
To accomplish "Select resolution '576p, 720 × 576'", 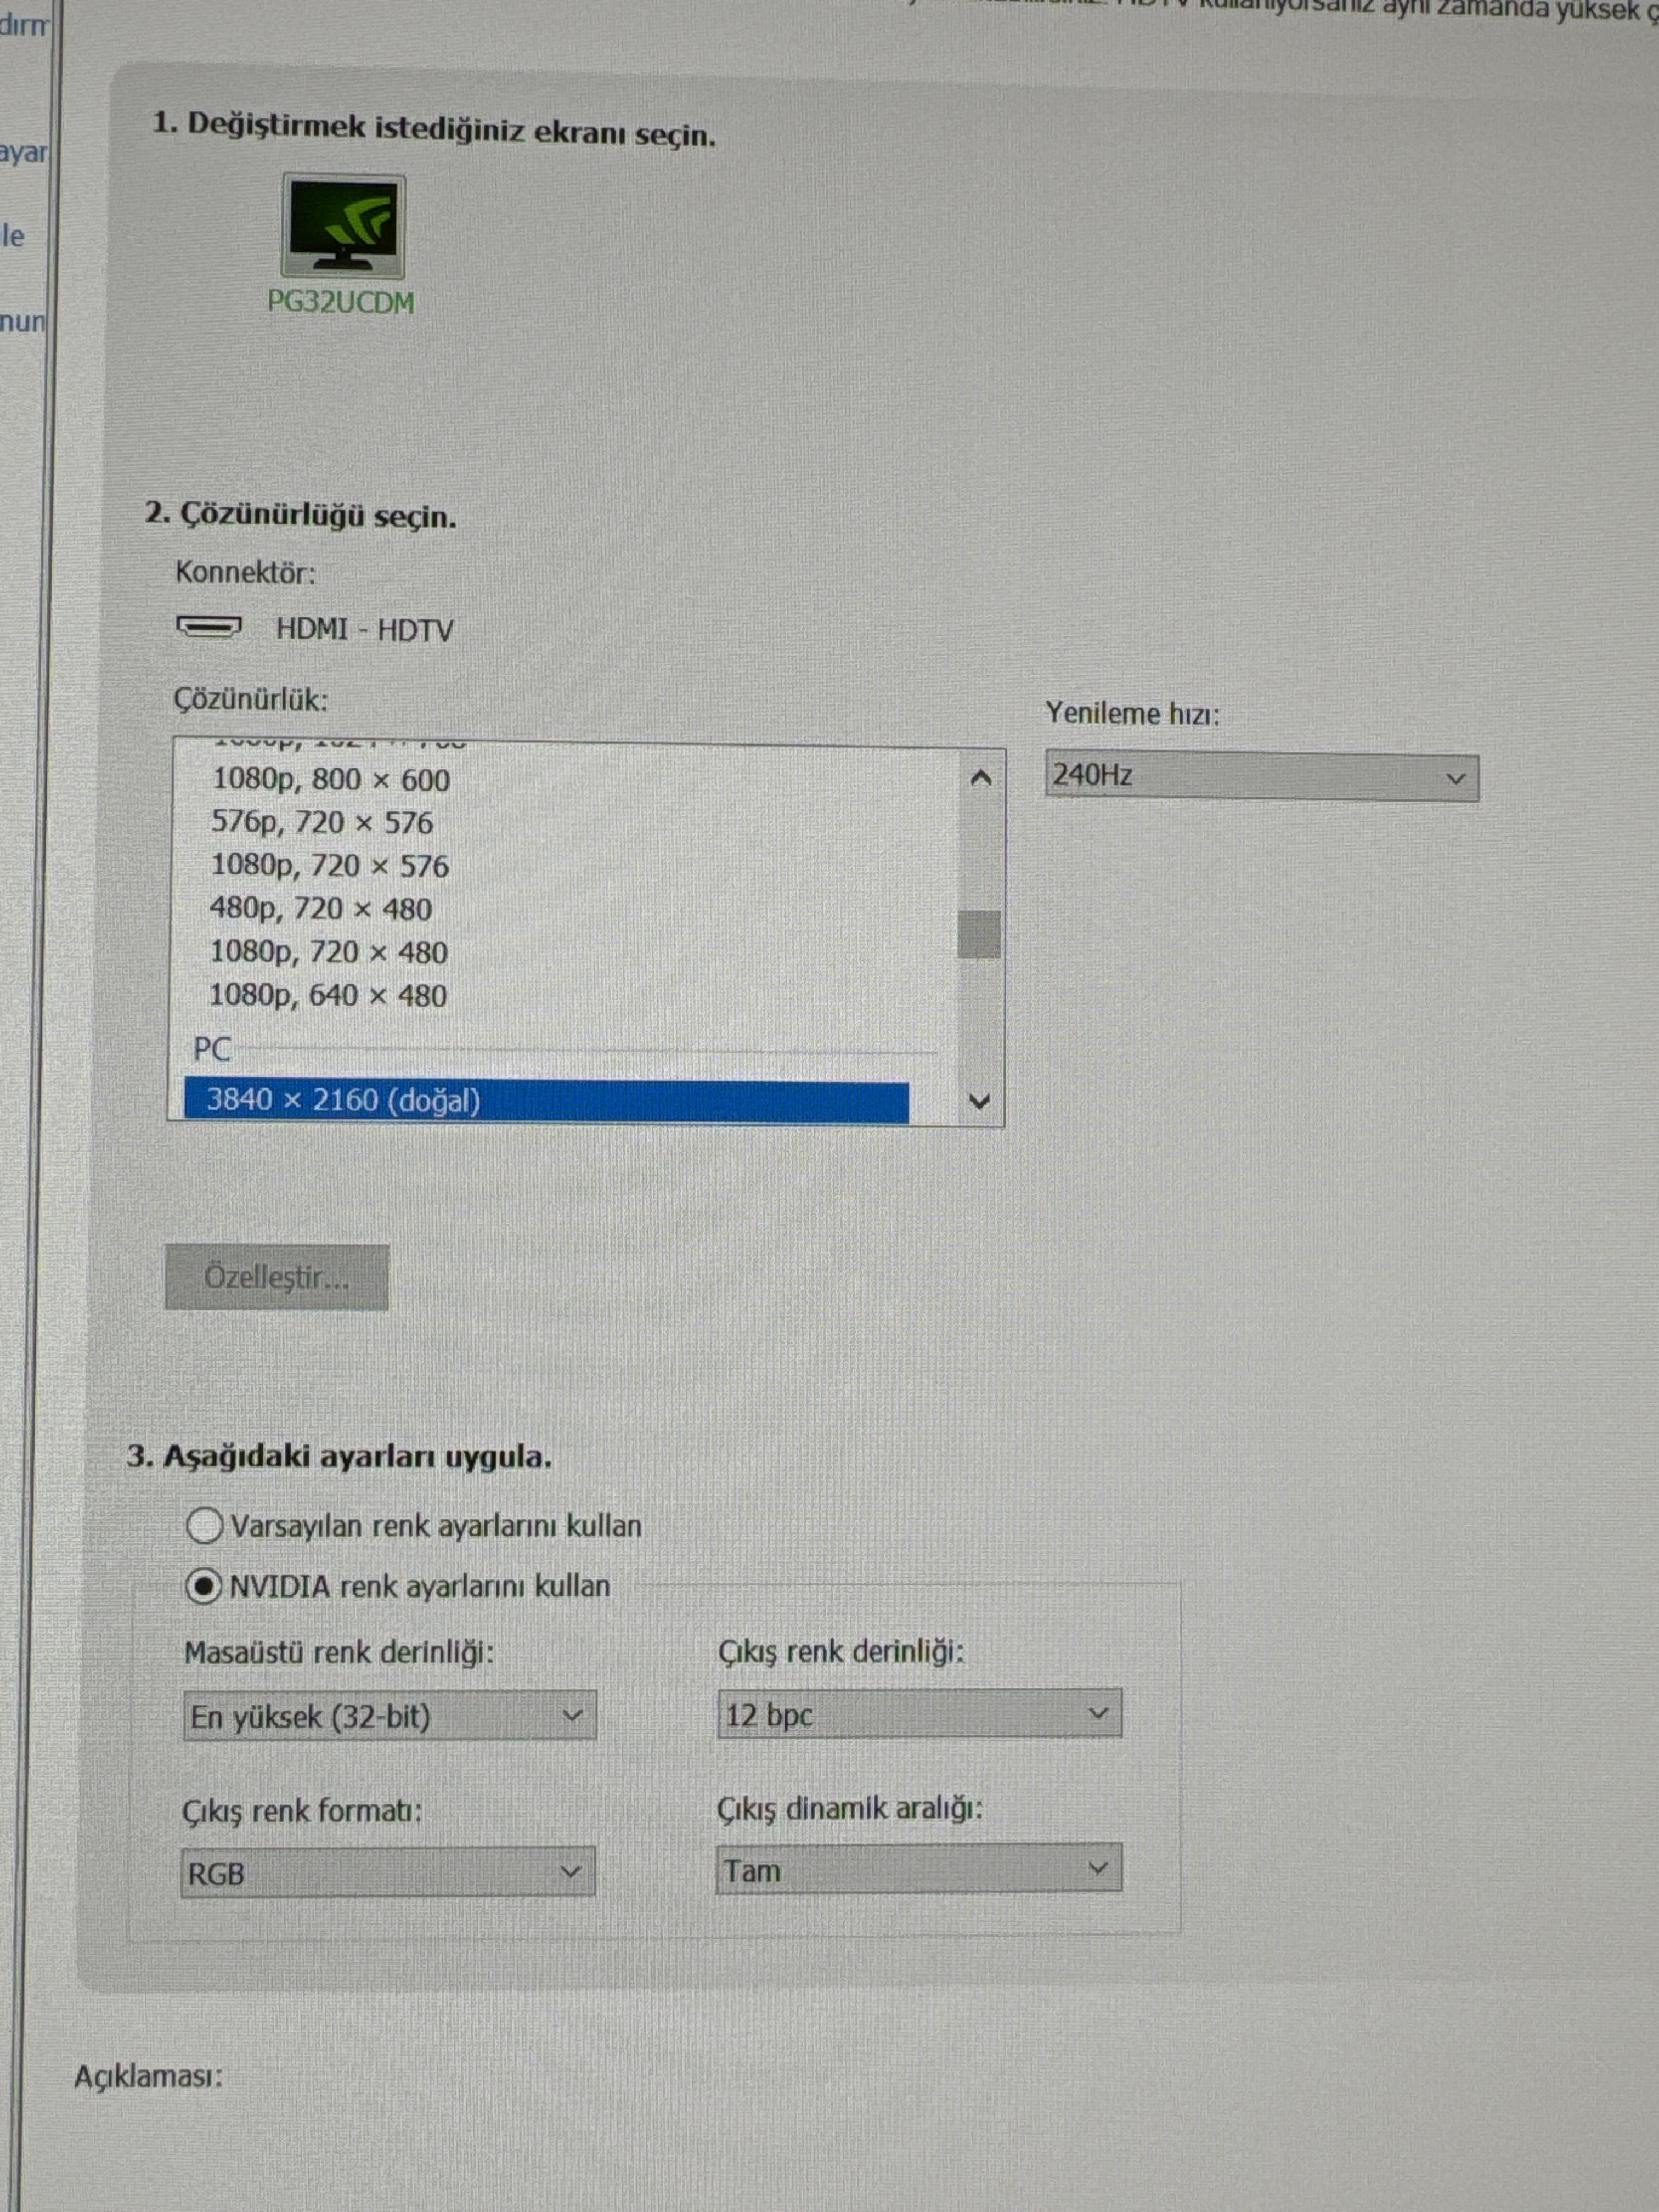I will pos(322,823).
